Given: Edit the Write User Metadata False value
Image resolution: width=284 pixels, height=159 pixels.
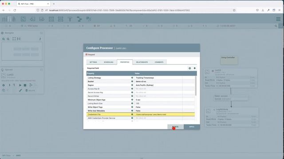Looking at the screenshot, I should (158, 111).
